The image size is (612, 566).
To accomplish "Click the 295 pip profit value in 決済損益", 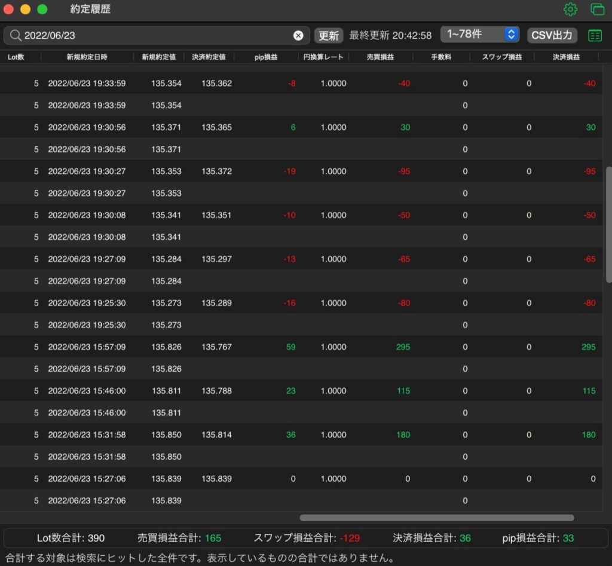I will click(588, 347).
